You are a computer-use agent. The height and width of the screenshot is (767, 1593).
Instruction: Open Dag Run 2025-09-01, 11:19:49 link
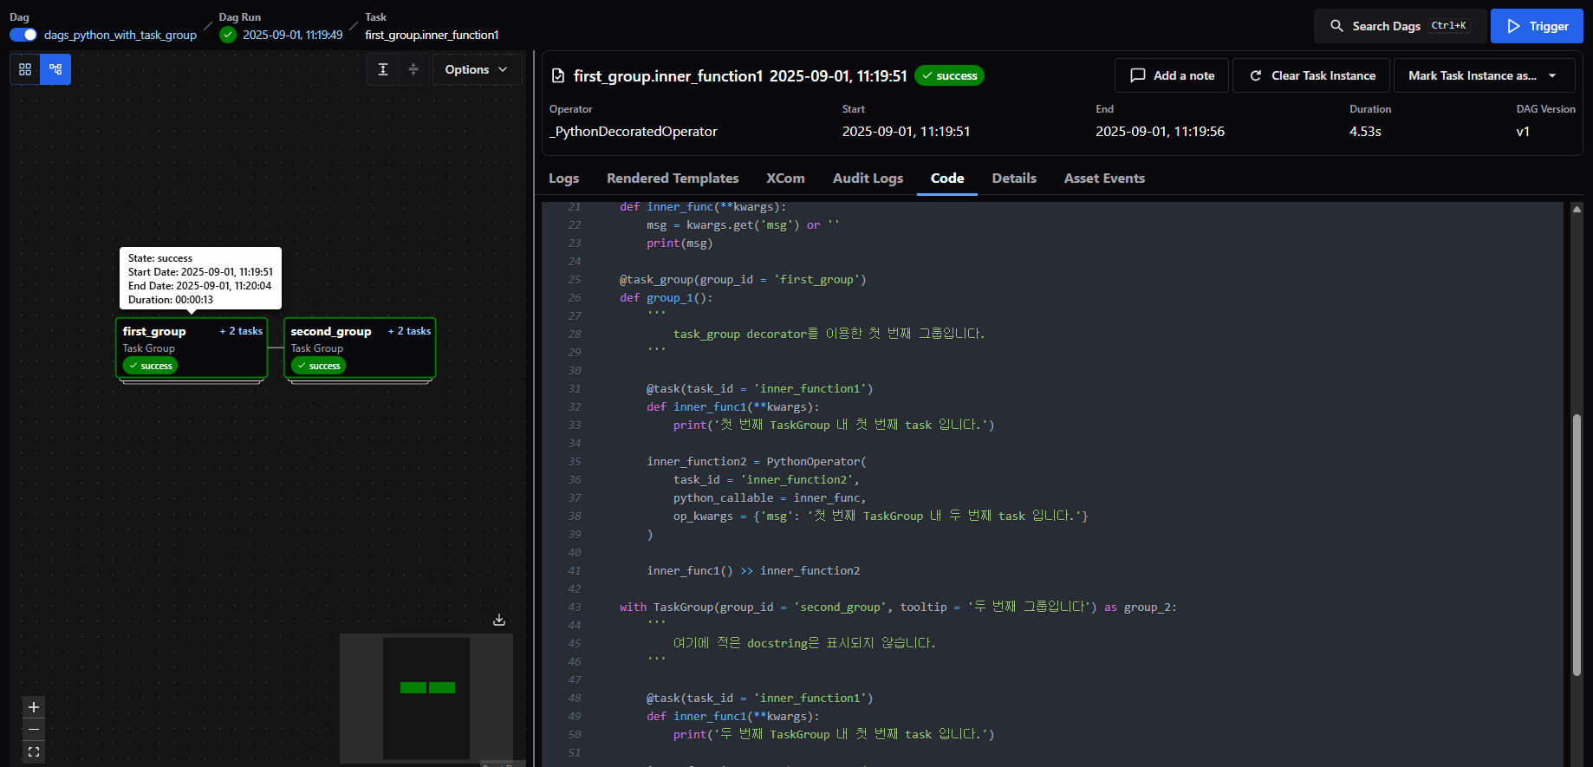point(292,35)
